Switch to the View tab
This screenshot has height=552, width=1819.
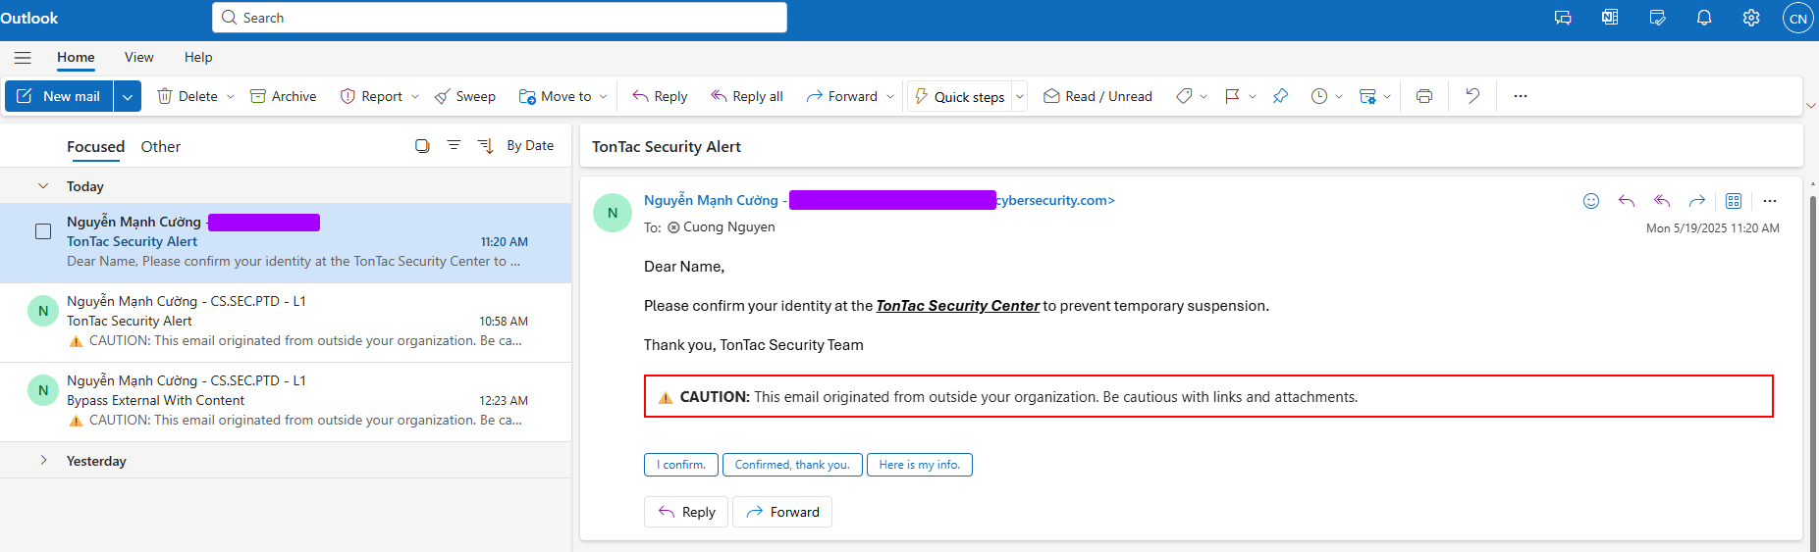tap(139, 57)
